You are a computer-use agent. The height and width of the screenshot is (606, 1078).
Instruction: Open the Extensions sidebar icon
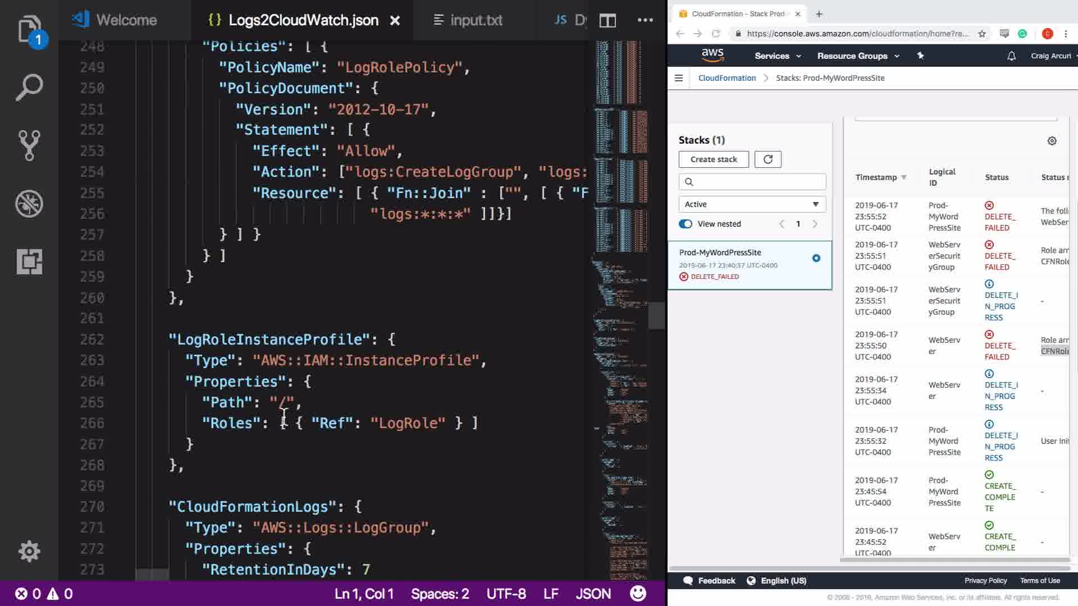click(29, 261)
